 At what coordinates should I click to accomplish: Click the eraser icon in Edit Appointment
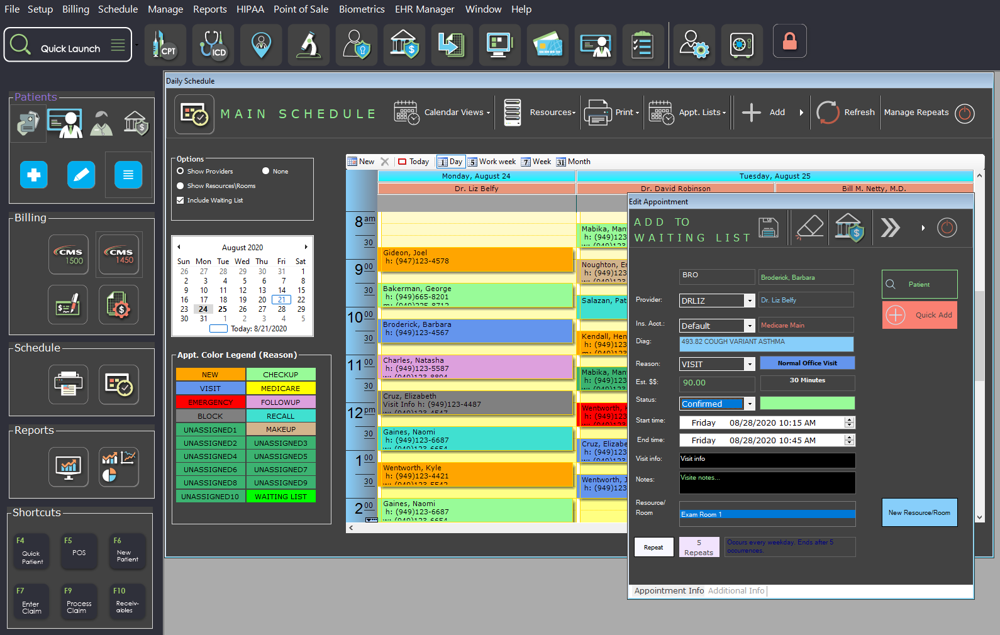(x=810, y=227)
